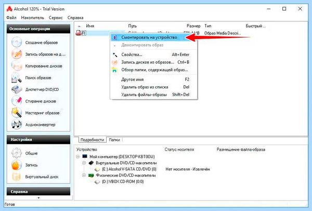Click the Виртуальный диск icon

coord(17,177)
